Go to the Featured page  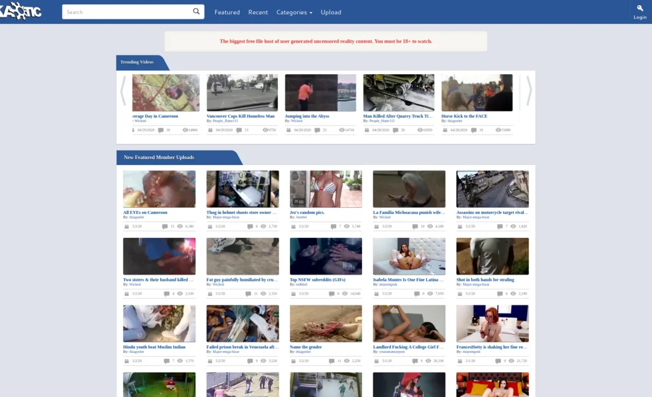click(227, 12)
